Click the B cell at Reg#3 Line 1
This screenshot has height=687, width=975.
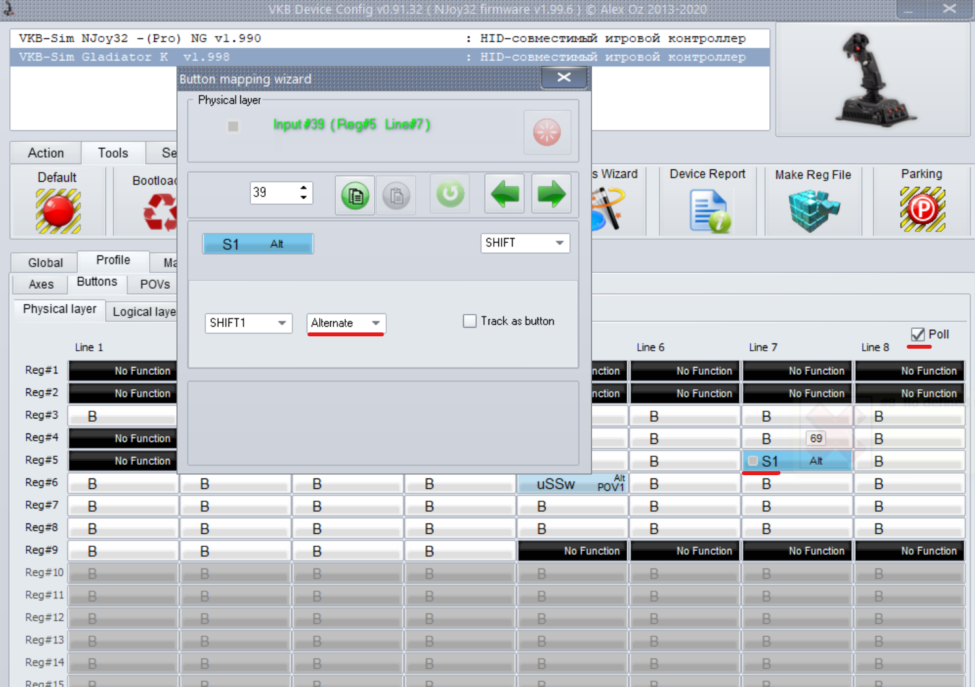123,416
